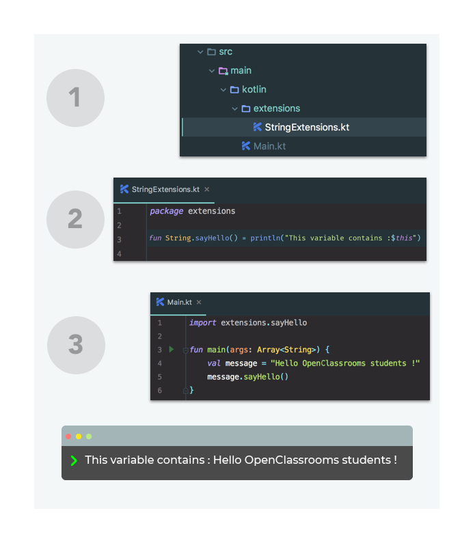The image size is (475, 543).
Task: Click the green terminal prompt arrow
Action: (74, 460)
